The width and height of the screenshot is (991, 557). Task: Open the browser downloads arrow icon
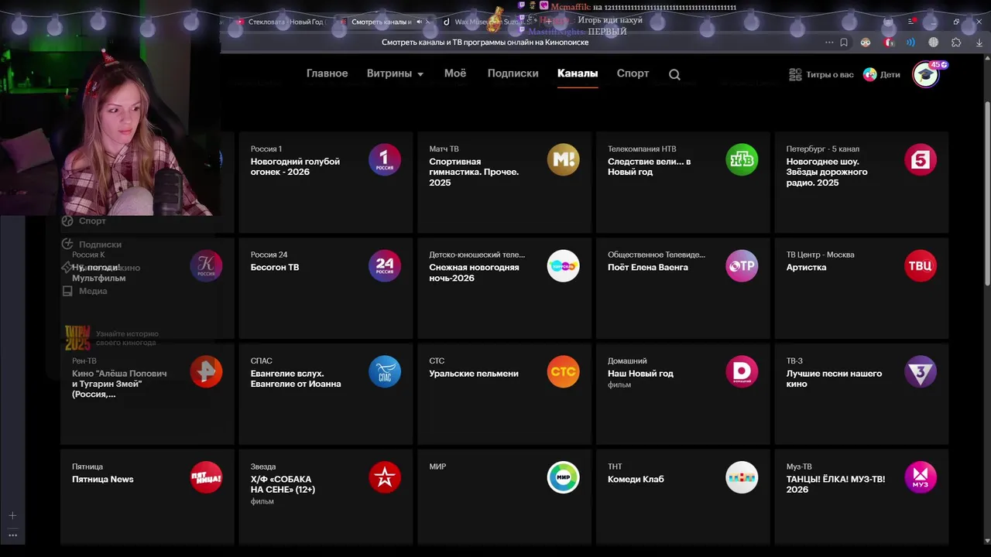(x=979, y=43)
